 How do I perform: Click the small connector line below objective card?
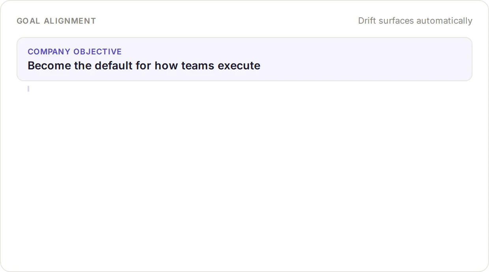pyautogui.click(x=28, y=89)
